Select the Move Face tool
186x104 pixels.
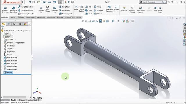pos(160,10)
